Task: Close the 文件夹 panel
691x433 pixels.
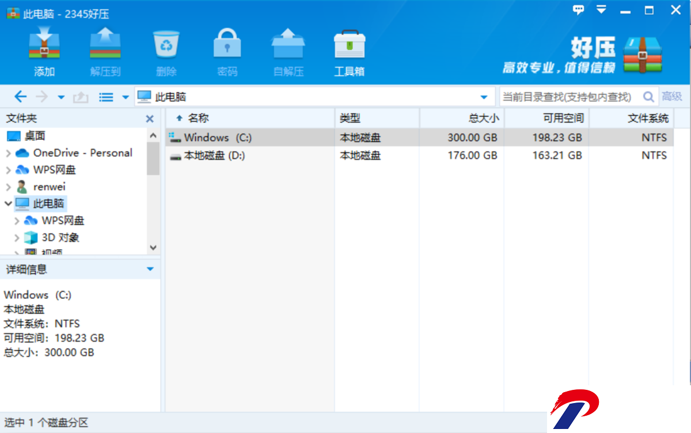Action: [x=150, y=119]
